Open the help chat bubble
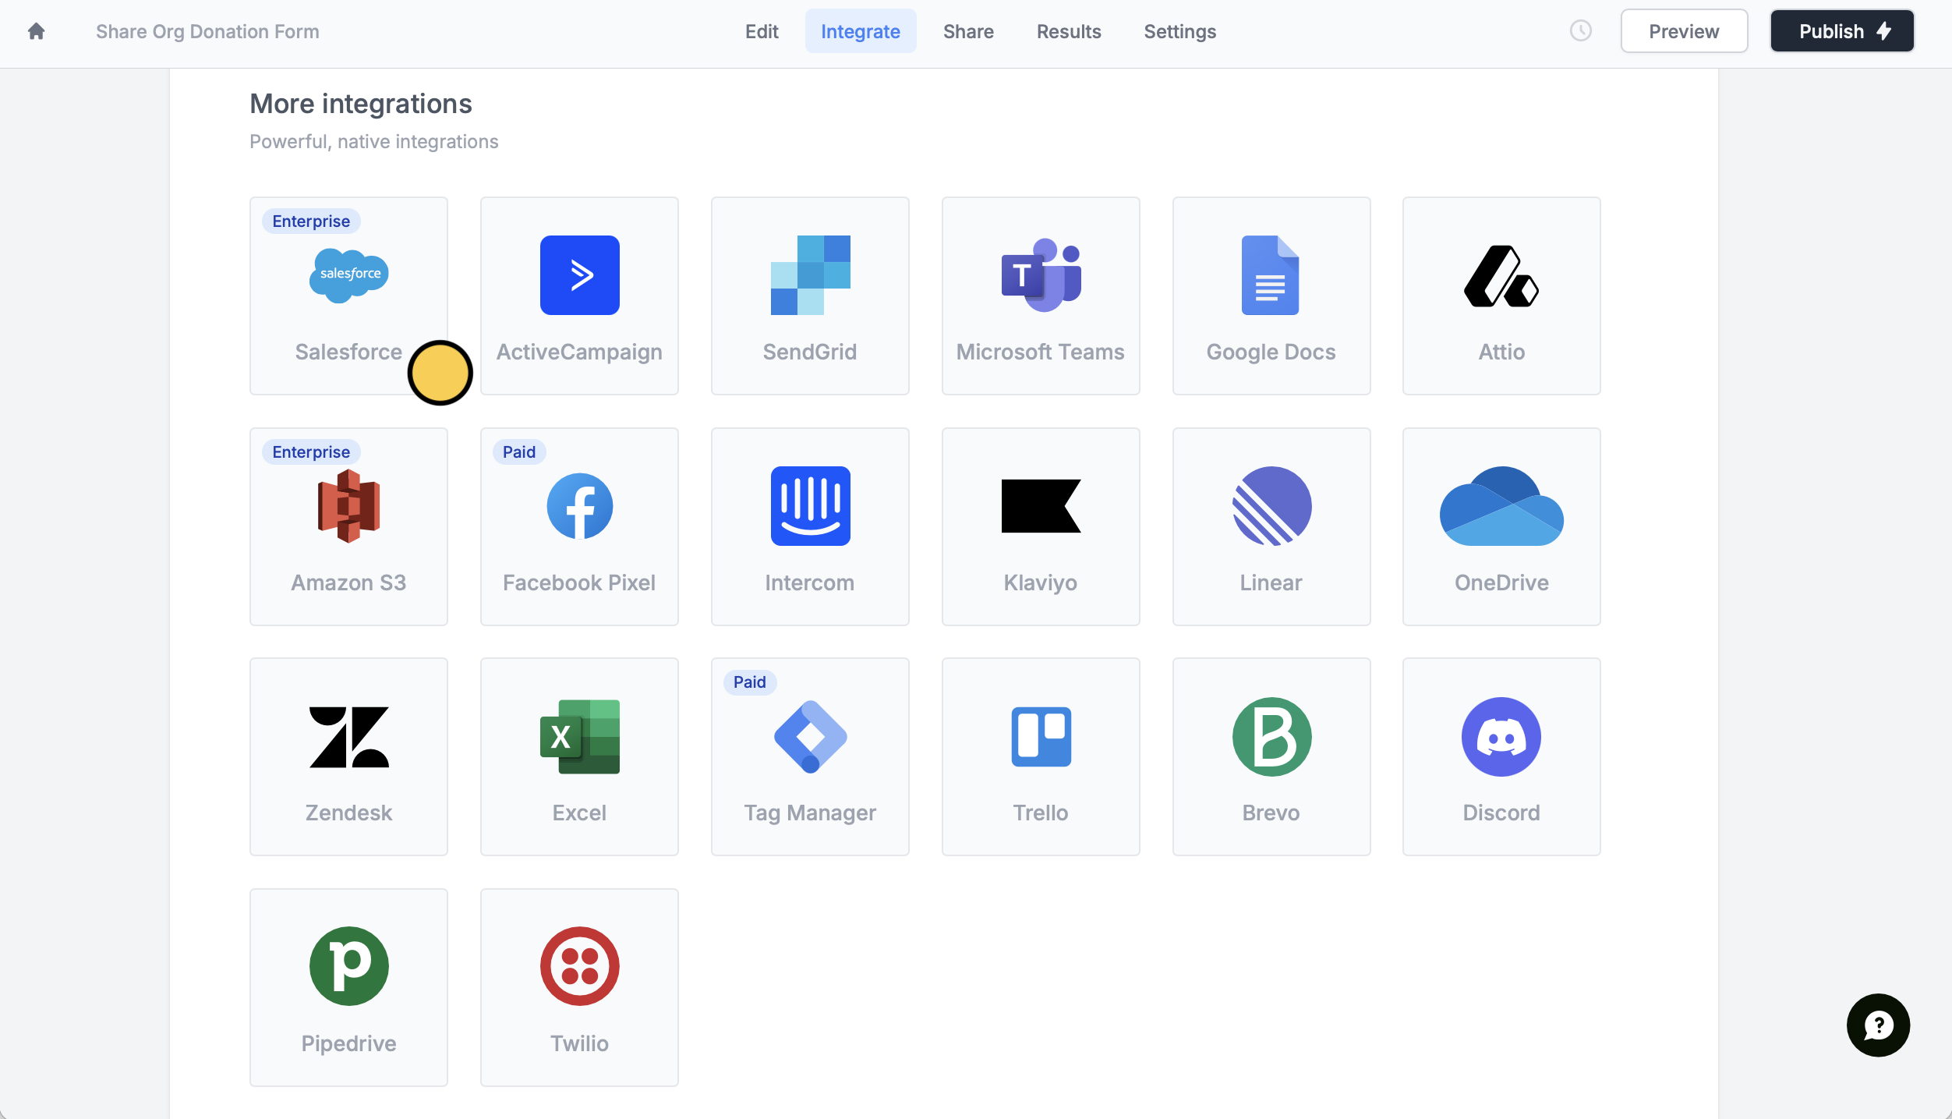 tap(1878, 1025)
